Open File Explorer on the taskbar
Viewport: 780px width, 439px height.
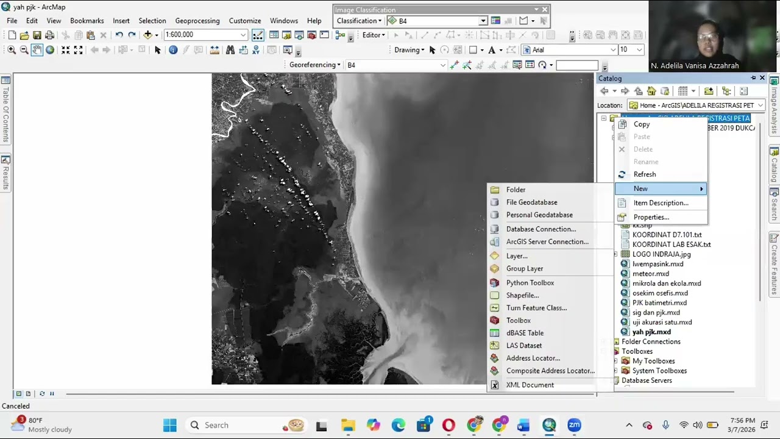pos(348,425)
